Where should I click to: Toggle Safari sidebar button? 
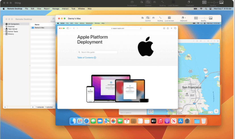pos(68,28)
